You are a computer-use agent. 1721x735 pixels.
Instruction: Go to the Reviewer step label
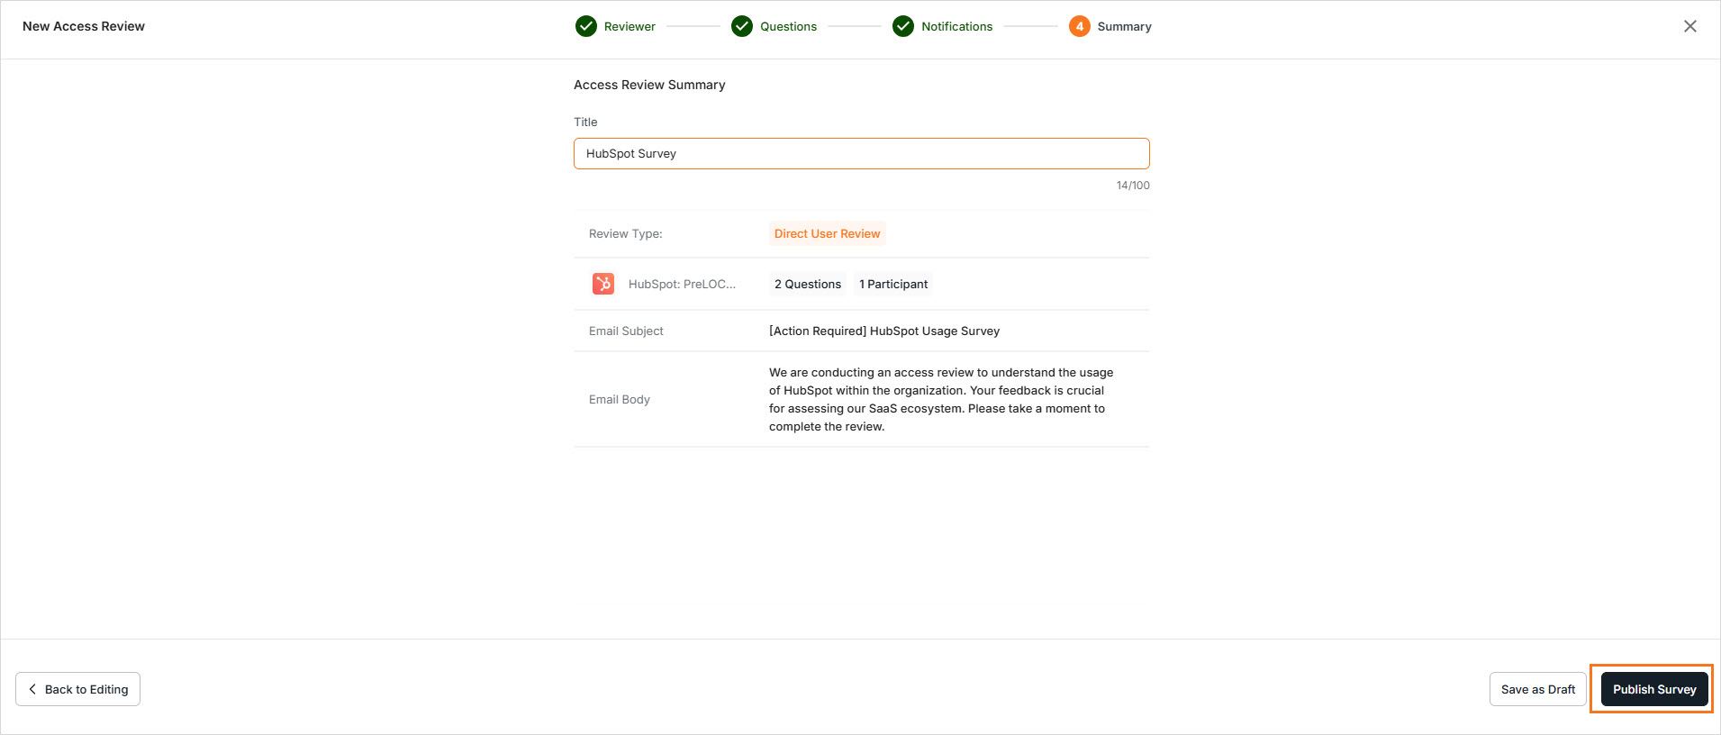[630, 26]
